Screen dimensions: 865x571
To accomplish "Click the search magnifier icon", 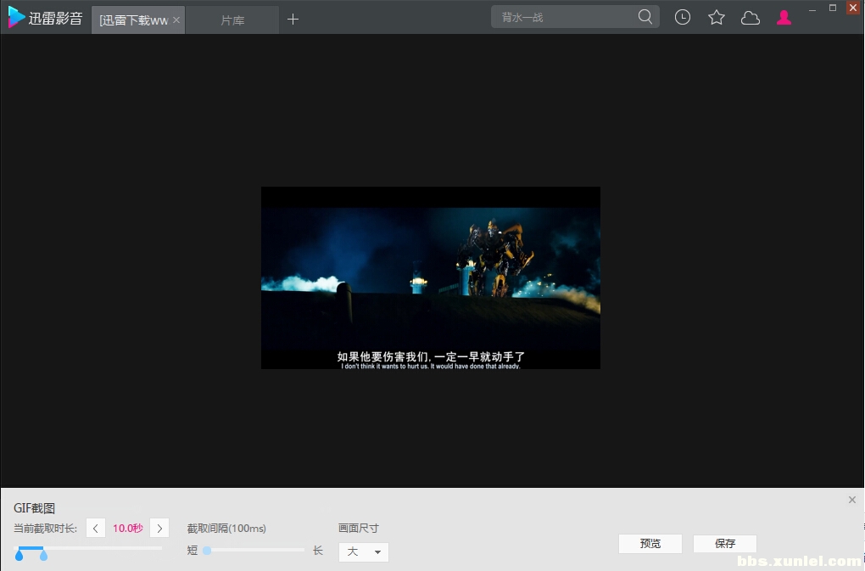I will 645,16.
